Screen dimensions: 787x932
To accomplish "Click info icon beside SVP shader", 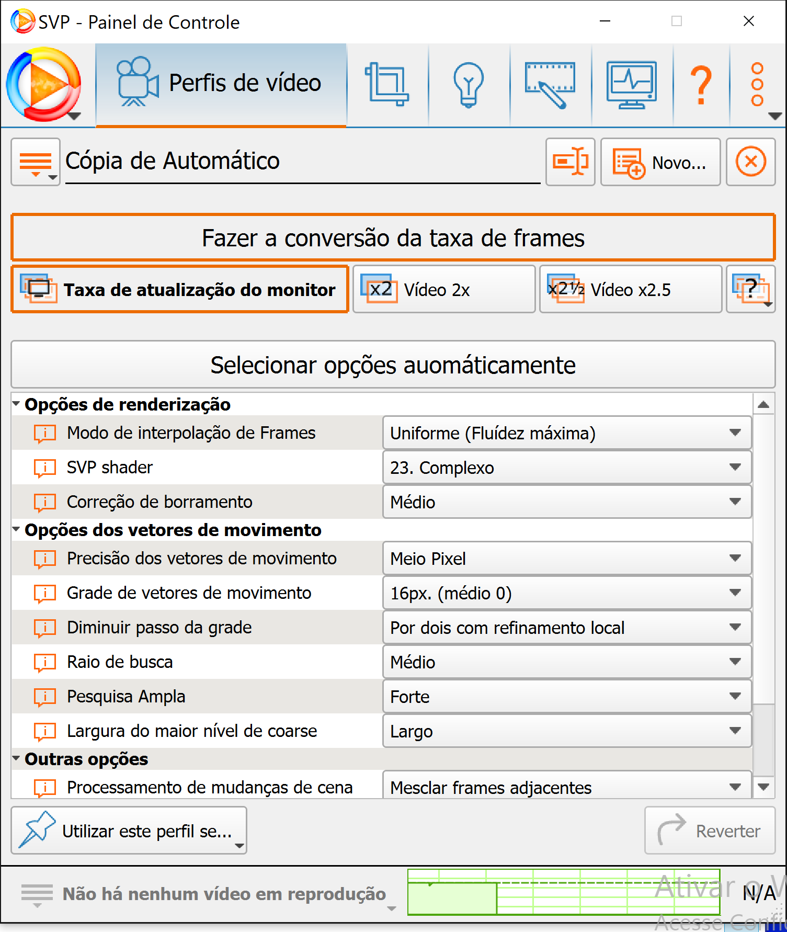I will click(45, 468).
